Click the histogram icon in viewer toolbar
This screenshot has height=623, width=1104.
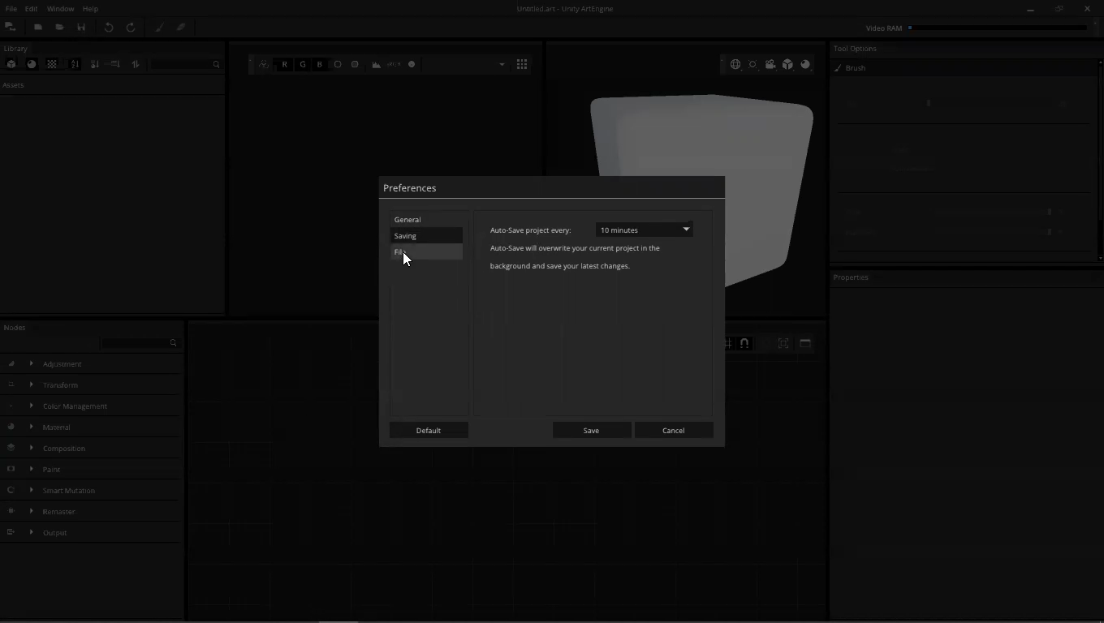click(377, 65)
